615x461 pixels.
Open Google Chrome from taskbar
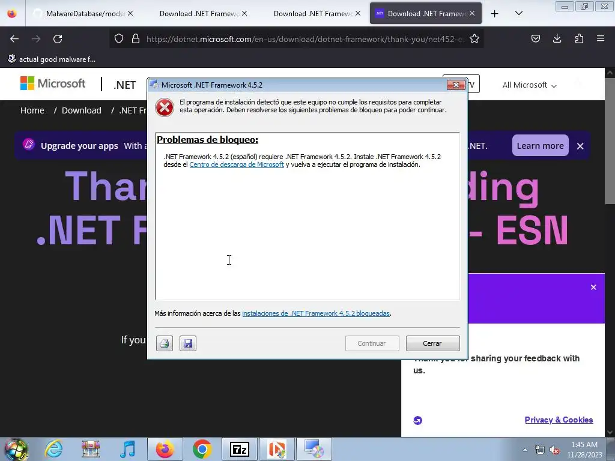202,449
